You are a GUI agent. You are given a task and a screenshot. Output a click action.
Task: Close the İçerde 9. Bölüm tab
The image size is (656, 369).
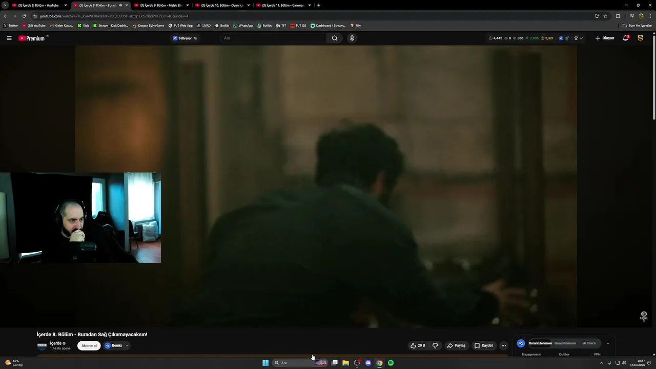188,5
